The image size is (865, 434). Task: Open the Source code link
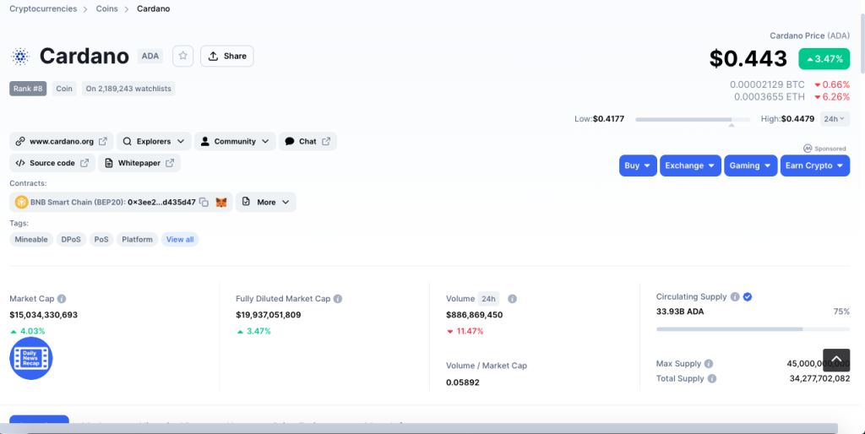(52, 163)
